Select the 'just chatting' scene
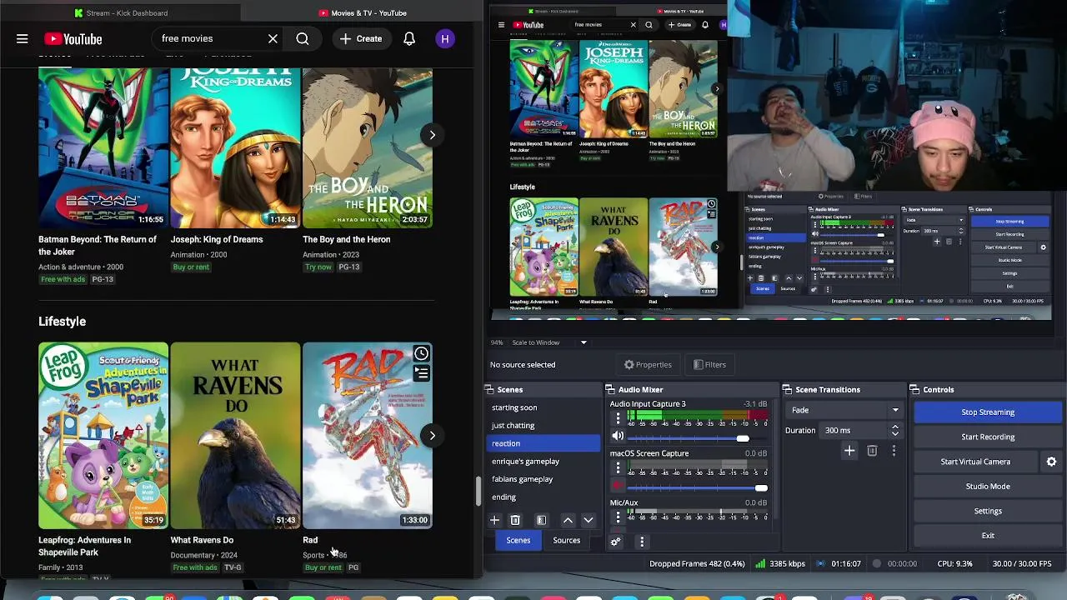Viewport: 1067px width, 600px height. pyautogui.click(x=544, y=425)
